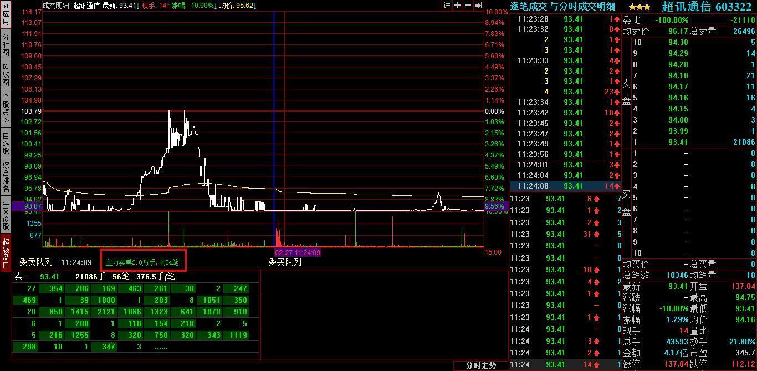
Task: Click the jump-to-end arrow icon above chart
Action: 478,6
